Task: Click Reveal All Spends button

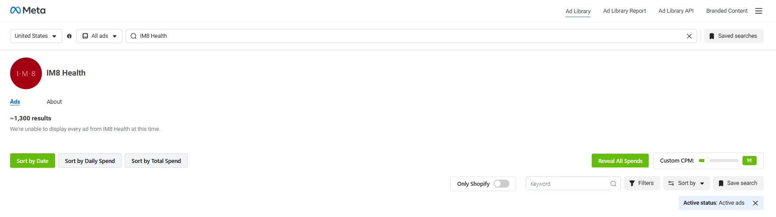Action: (620, 161)
